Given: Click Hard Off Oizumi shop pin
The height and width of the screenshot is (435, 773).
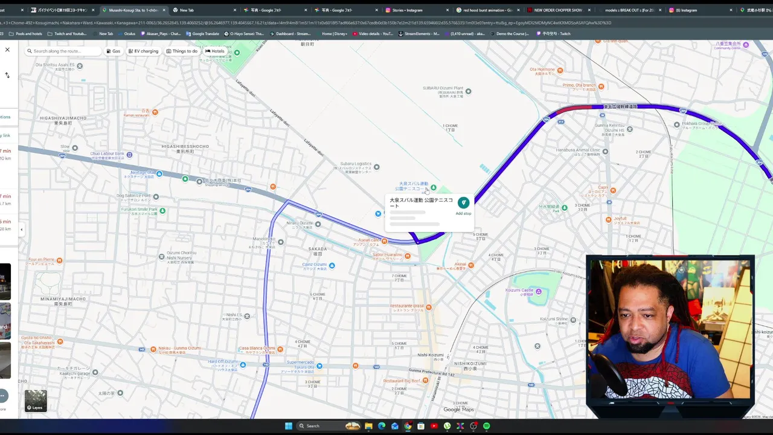Looking at the screenshot, I should pos(243,365).
